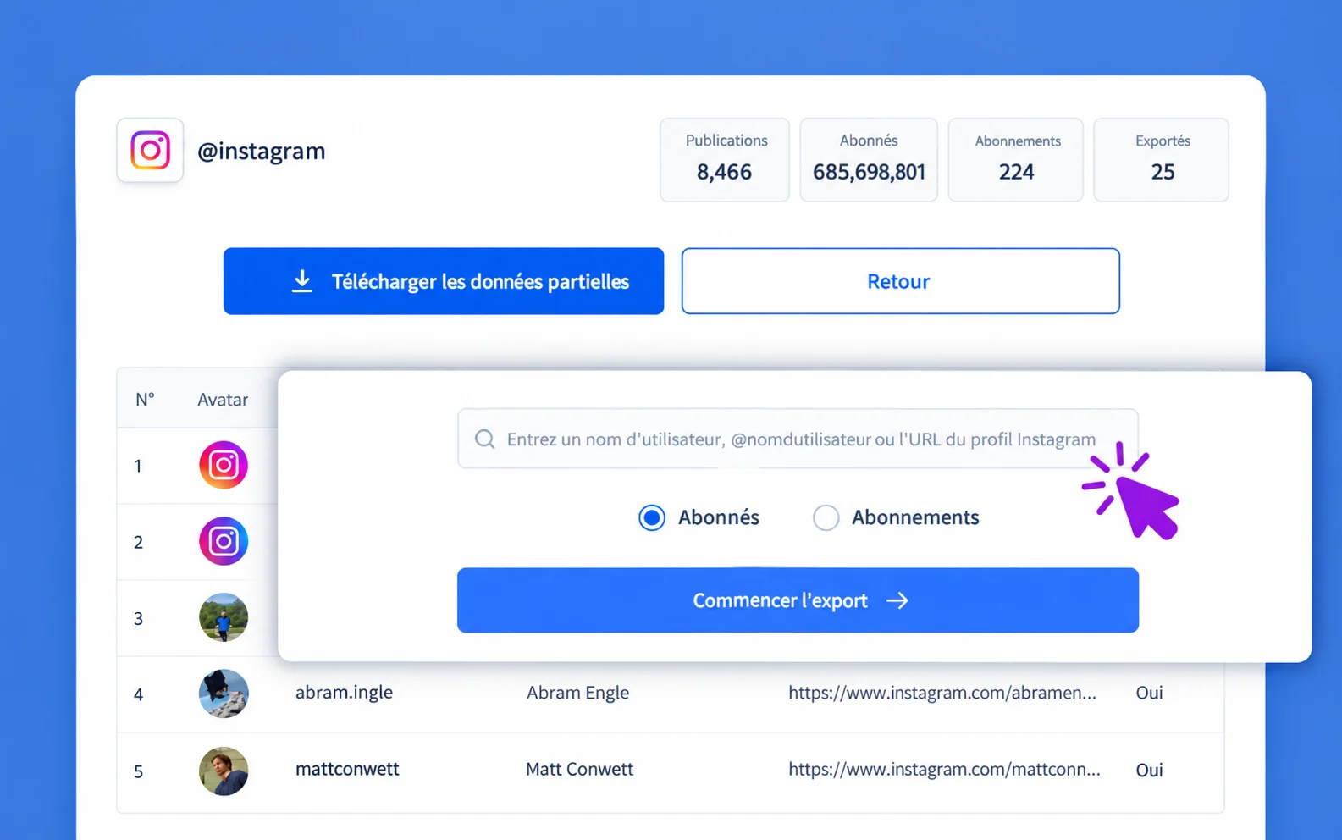Click Oui in the mattconwett row
The image size is (1342, 840).
point(1149,770)
